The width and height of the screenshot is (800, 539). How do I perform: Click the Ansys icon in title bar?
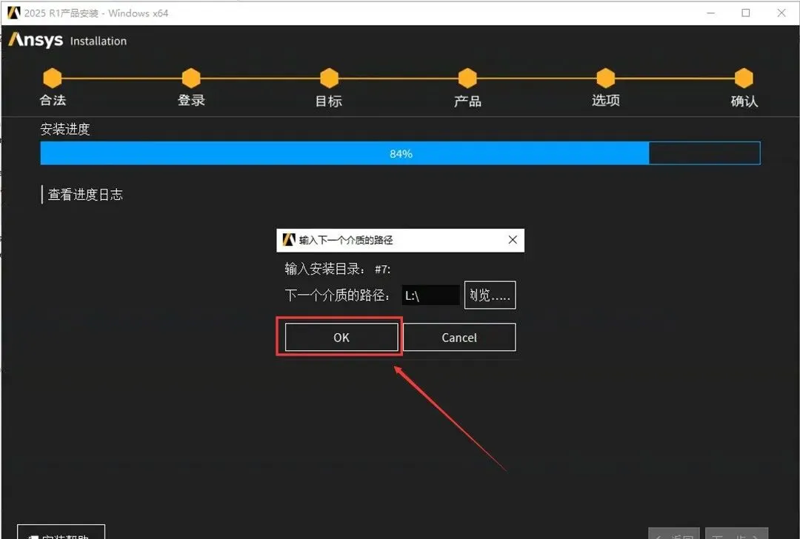(14, 13)
